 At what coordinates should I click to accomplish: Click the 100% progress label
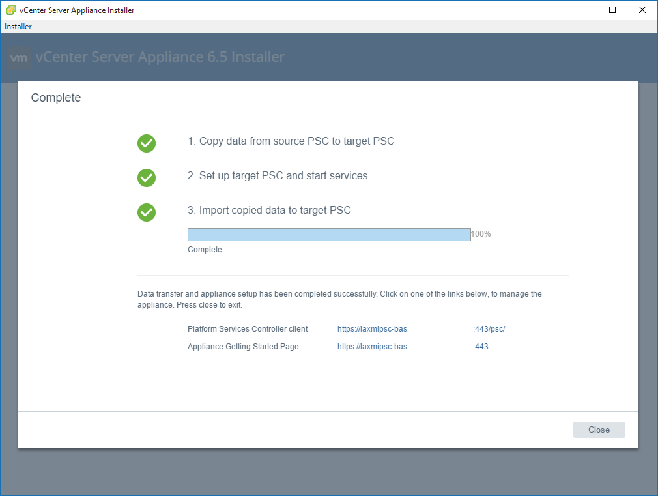(481, 234)
